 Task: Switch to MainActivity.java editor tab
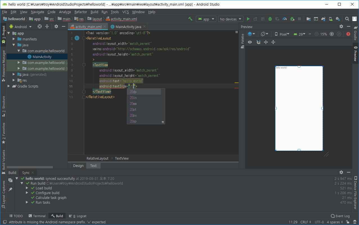[x=128, y=27]
